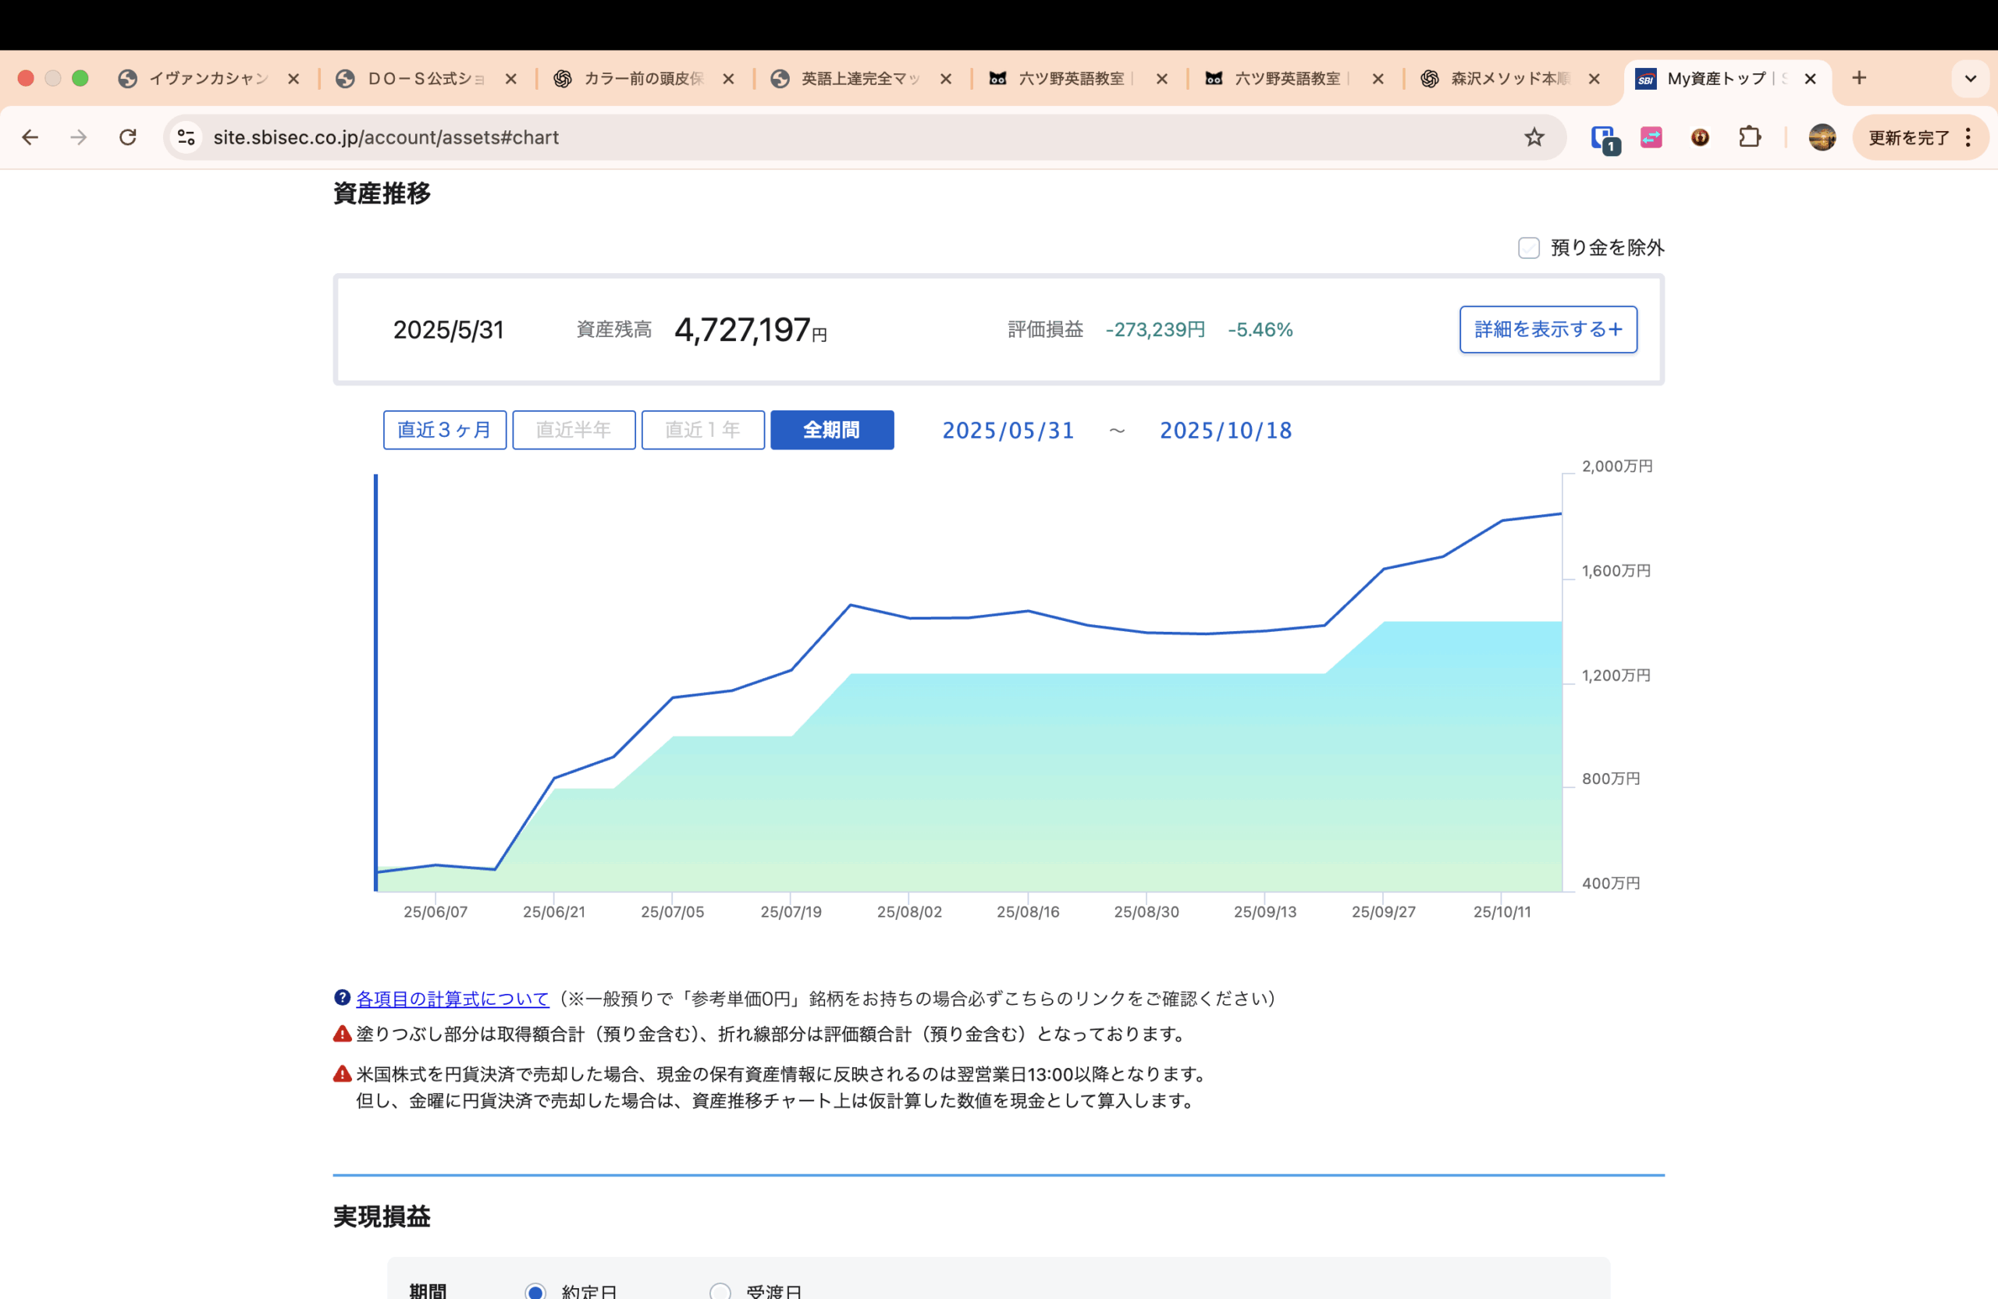This screenshot has height=1299, width=1998.
Task: Click the 2025/05/31 start date field
Action: (x=1008, y=431)
